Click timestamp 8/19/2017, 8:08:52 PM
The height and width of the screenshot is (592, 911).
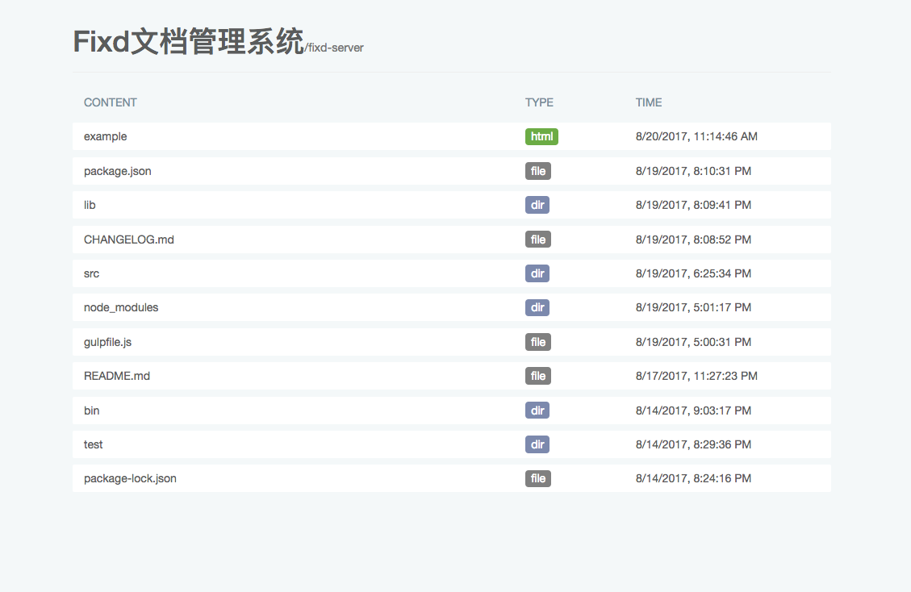[693, 240]
